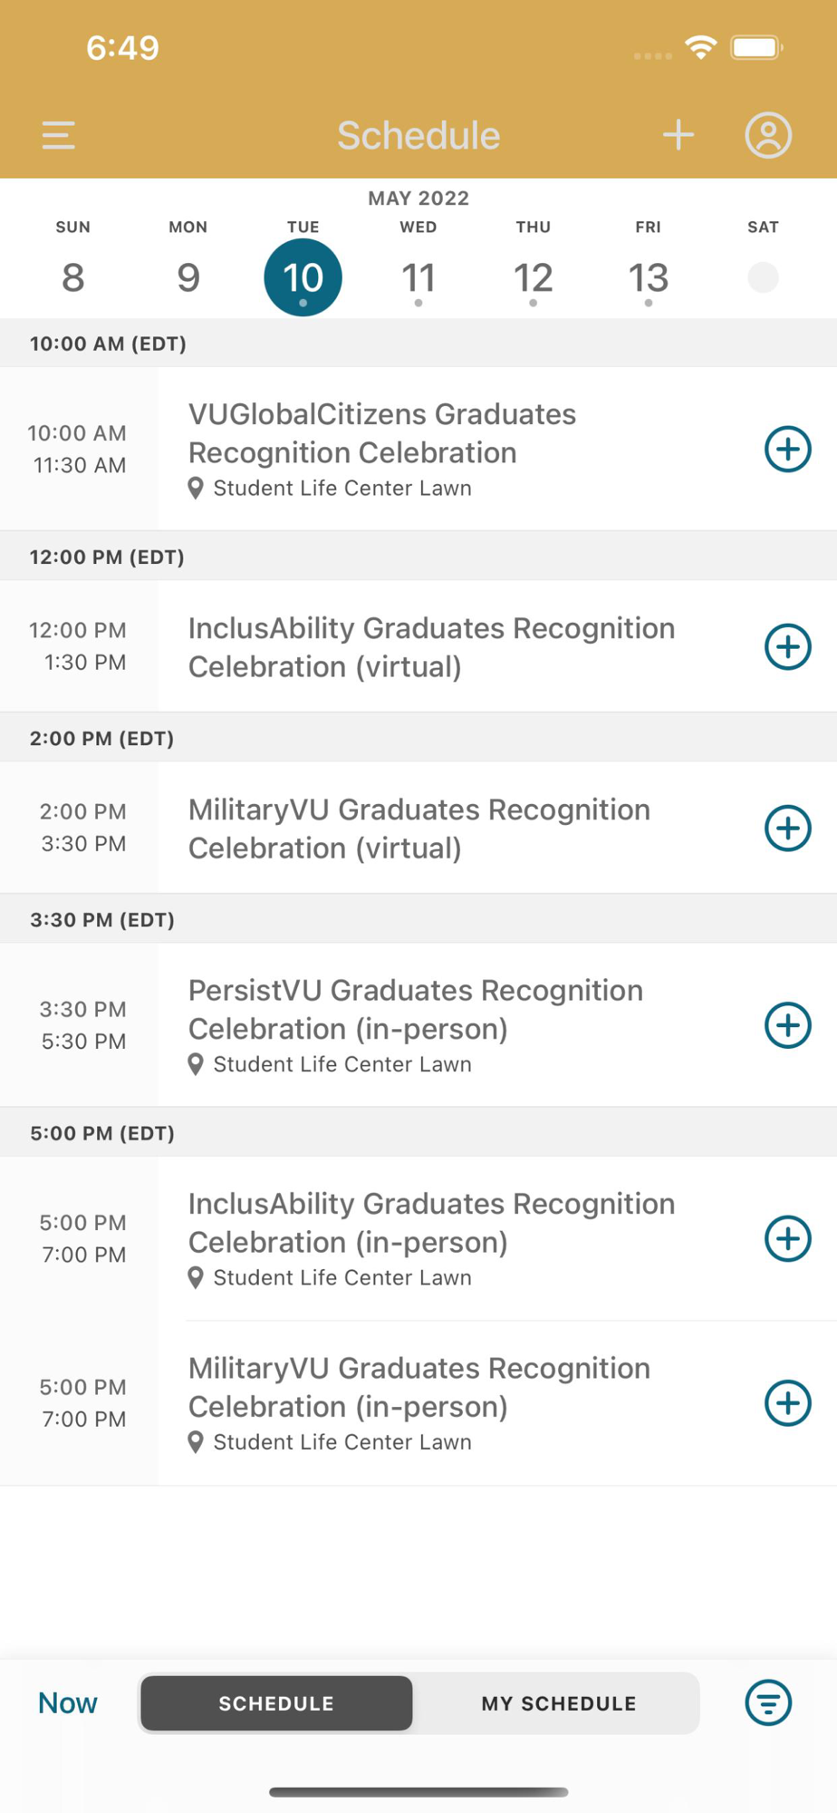
Task: Open PersistVU Graduates Recognition Celebration event
Action: click(416, 1009)
